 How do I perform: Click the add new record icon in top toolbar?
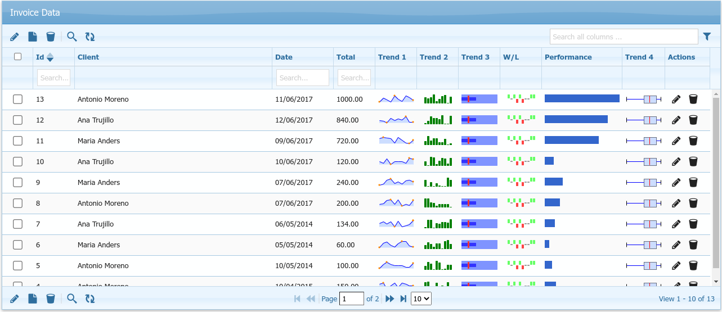[x=33, y=37]
